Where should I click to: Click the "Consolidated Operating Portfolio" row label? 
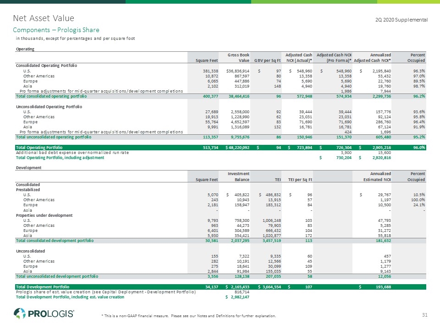[46, 66]
